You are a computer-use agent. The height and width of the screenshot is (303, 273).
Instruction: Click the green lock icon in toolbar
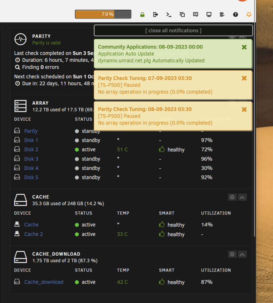142,15
